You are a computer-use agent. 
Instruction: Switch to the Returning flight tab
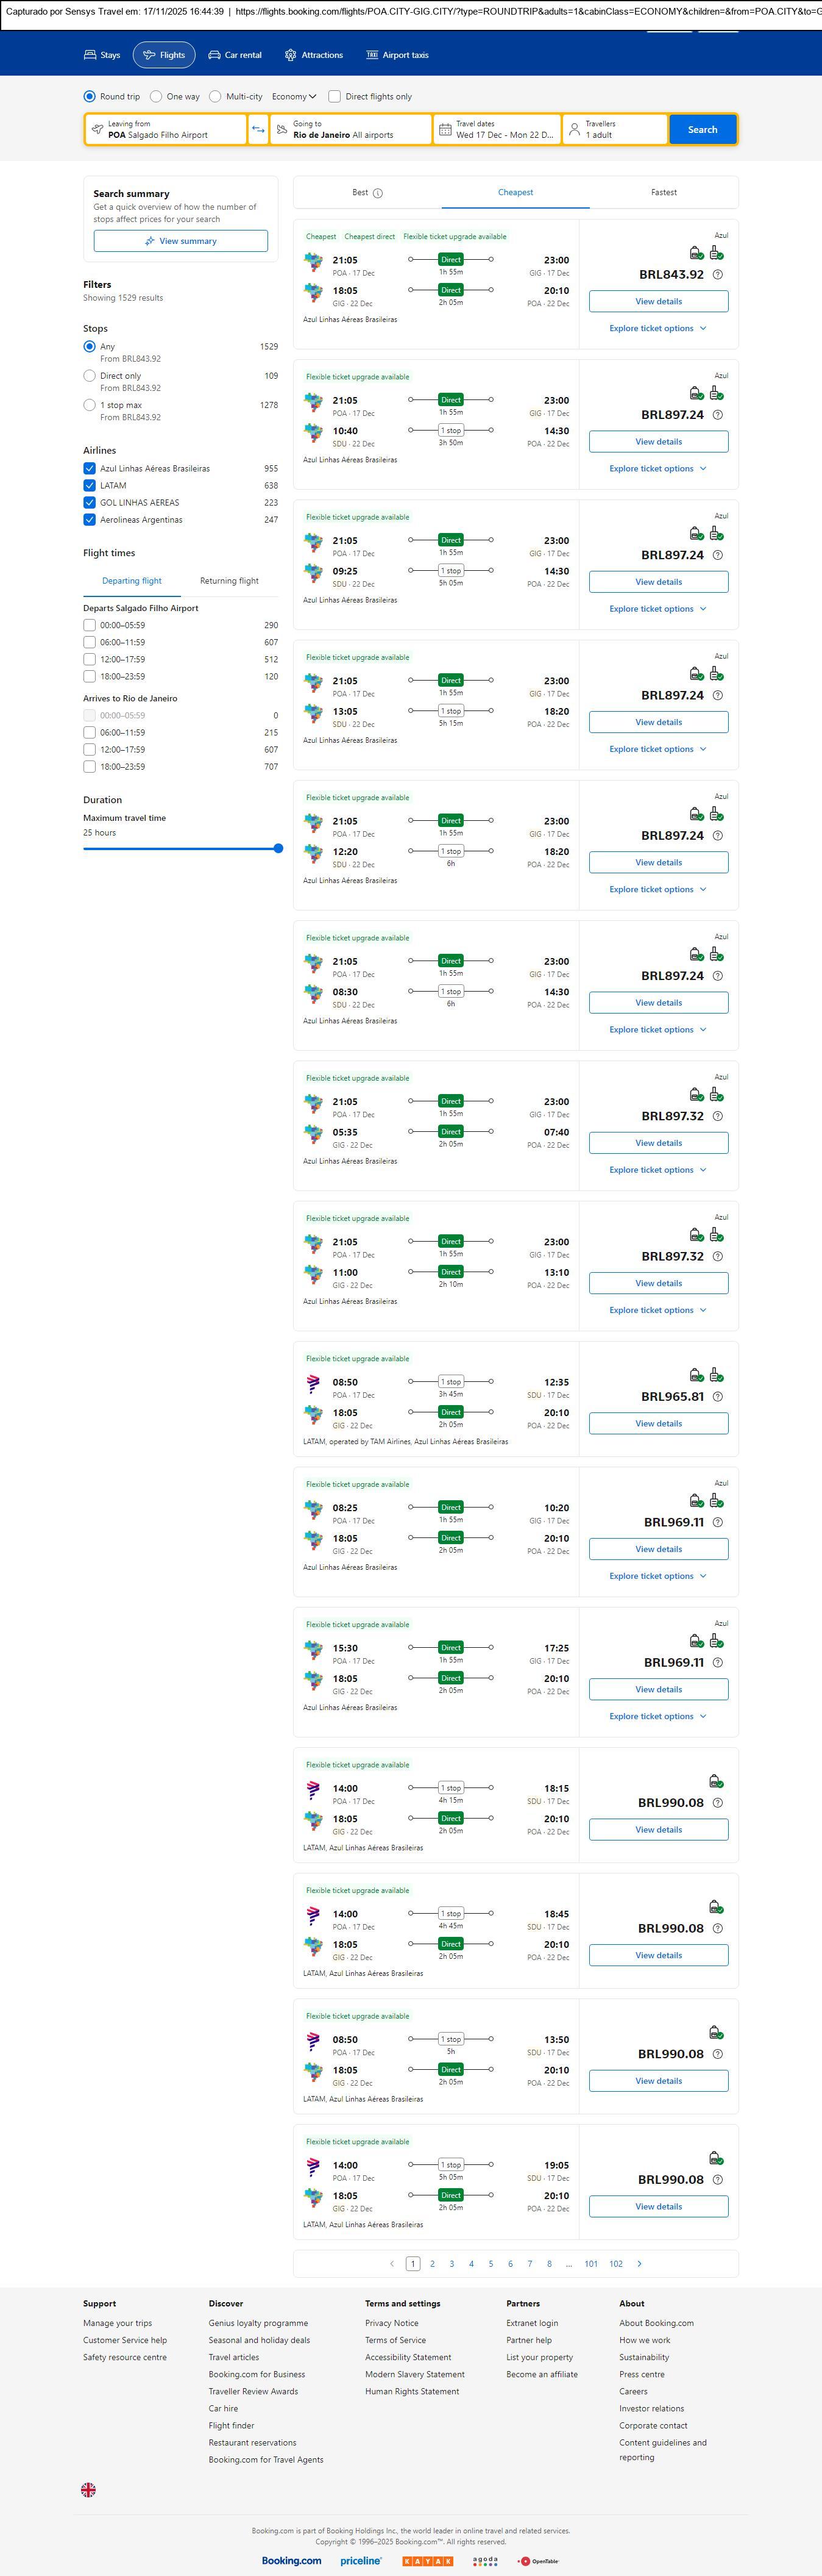tap(229, 581)
